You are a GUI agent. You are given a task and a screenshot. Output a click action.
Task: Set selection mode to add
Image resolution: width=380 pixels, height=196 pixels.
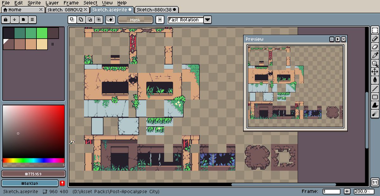(81, 20)
